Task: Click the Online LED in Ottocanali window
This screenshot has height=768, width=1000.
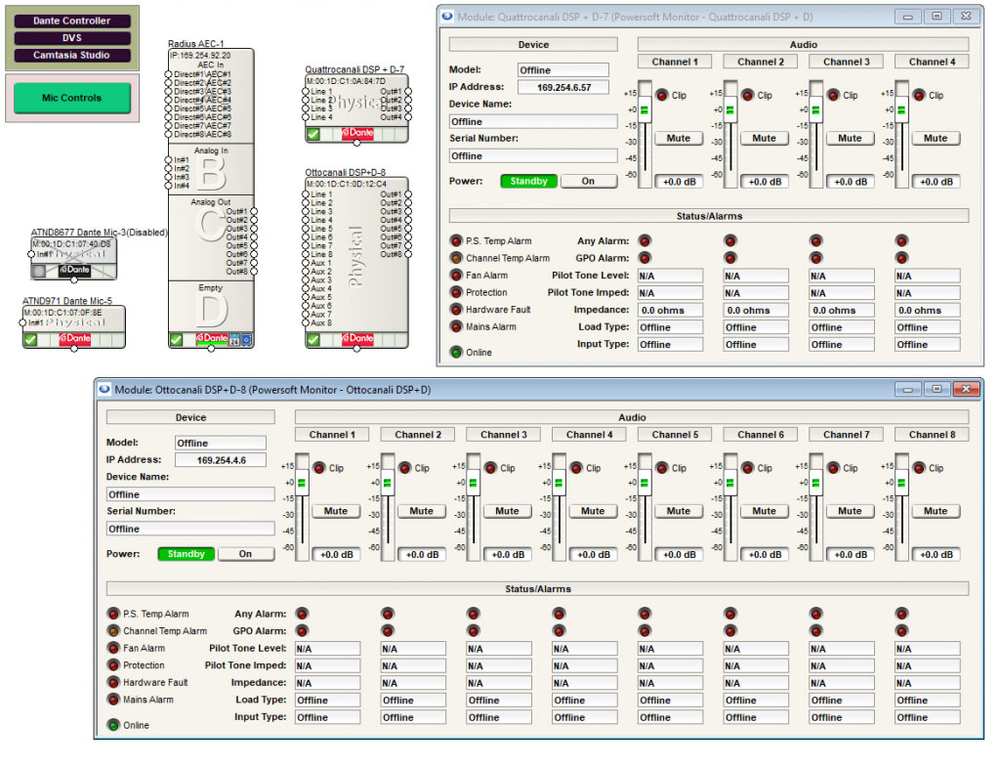Action: 113,725
